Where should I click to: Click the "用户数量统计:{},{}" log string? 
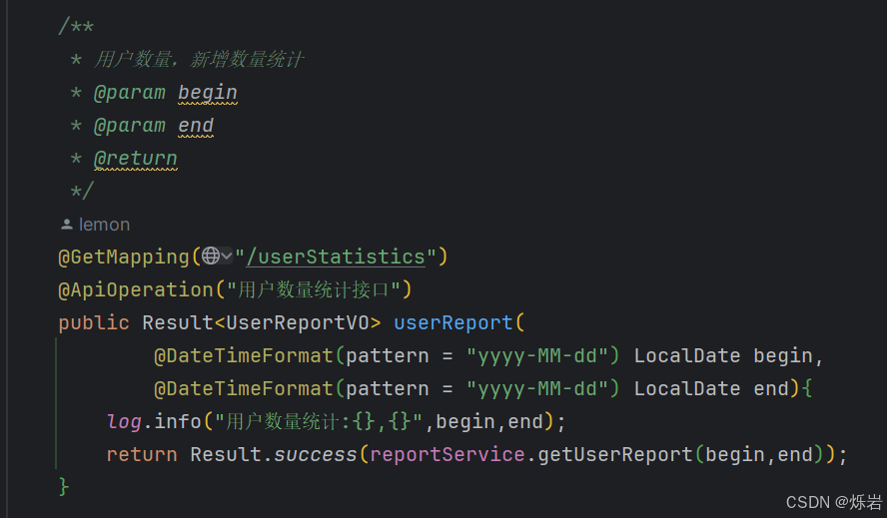click(319, 421)
